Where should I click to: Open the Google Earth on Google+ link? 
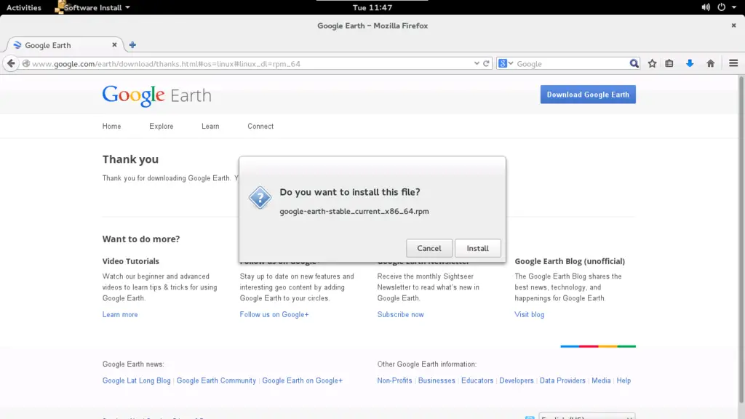302,380
